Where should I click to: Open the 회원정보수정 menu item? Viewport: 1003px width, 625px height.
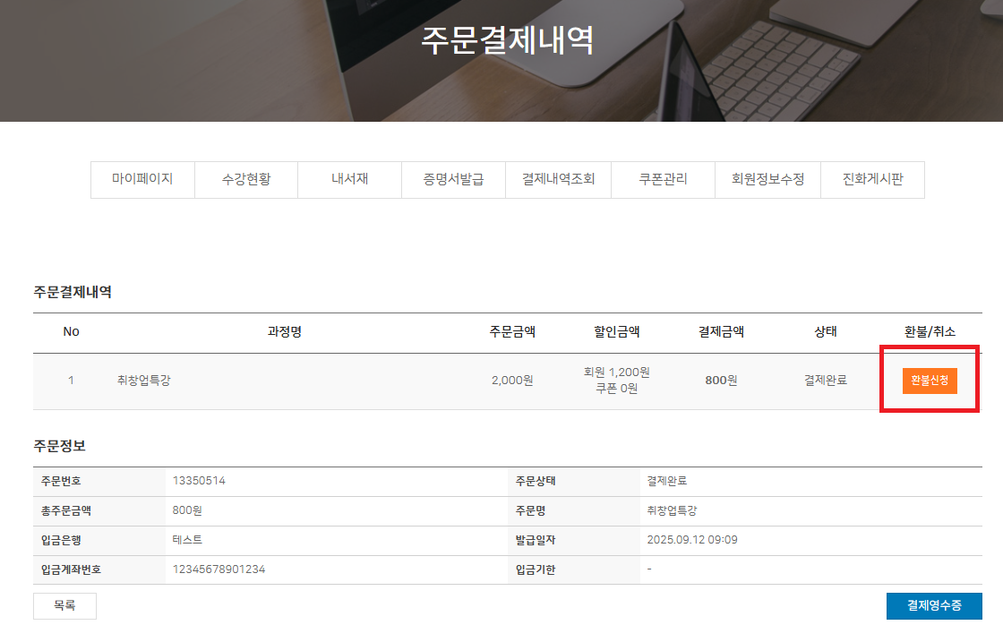point(767,179)
